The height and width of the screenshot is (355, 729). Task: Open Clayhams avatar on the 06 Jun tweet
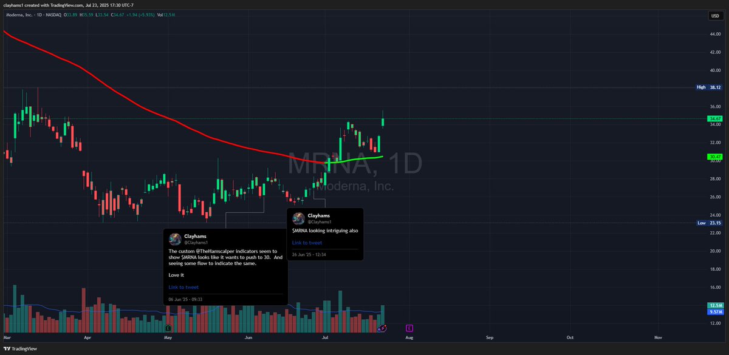[x=175, y=238]
